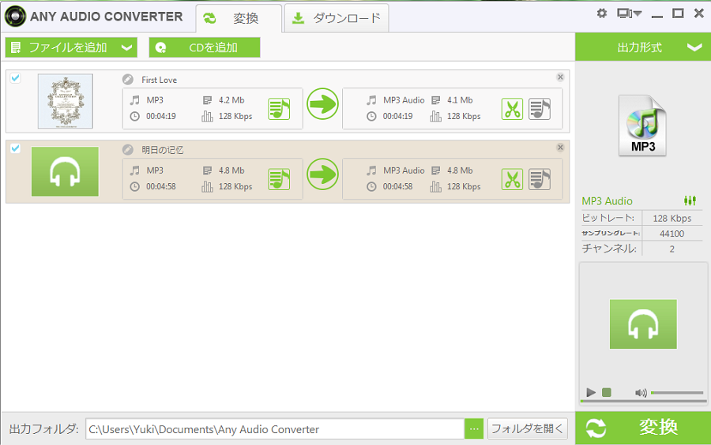Screen dimensions: 711x445
Task: Open output tag editor icon for 明日の记忆
Action: [x=540, y=179]
